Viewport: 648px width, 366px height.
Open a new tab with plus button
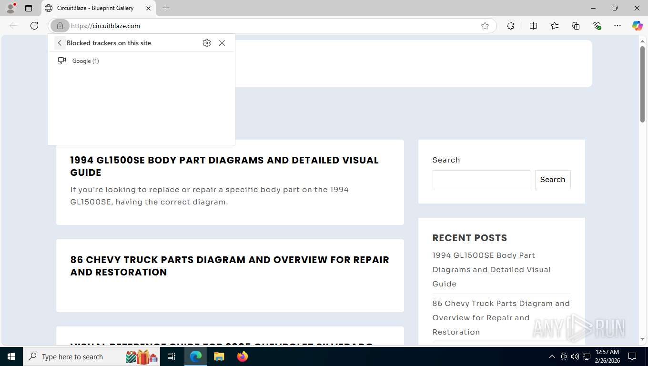pos(166,8)
